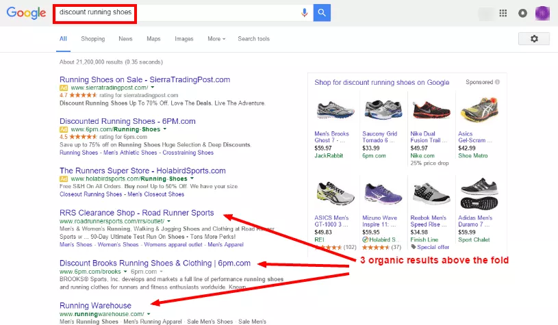This screenshot has height=325, width=558.
Task: Click the Ad badge for holabirdsports.com
Action: tap(64, 179)
